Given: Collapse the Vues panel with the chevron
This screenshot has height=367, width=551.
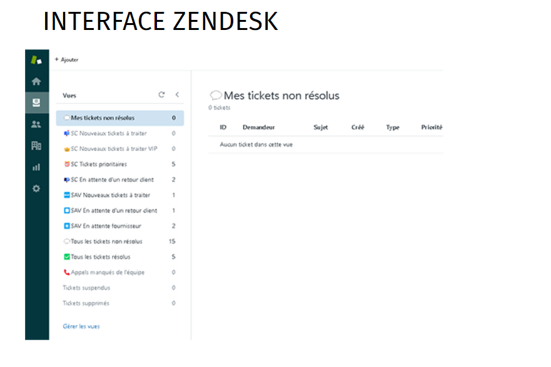Looking at the screenshot, I should click(177, 95).
